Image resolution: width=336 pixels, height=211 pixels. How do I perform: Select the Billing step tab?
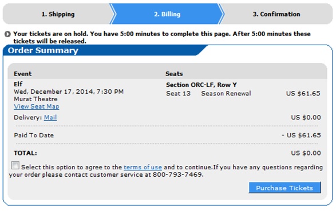pyautogui.click(x=167, y=14)
